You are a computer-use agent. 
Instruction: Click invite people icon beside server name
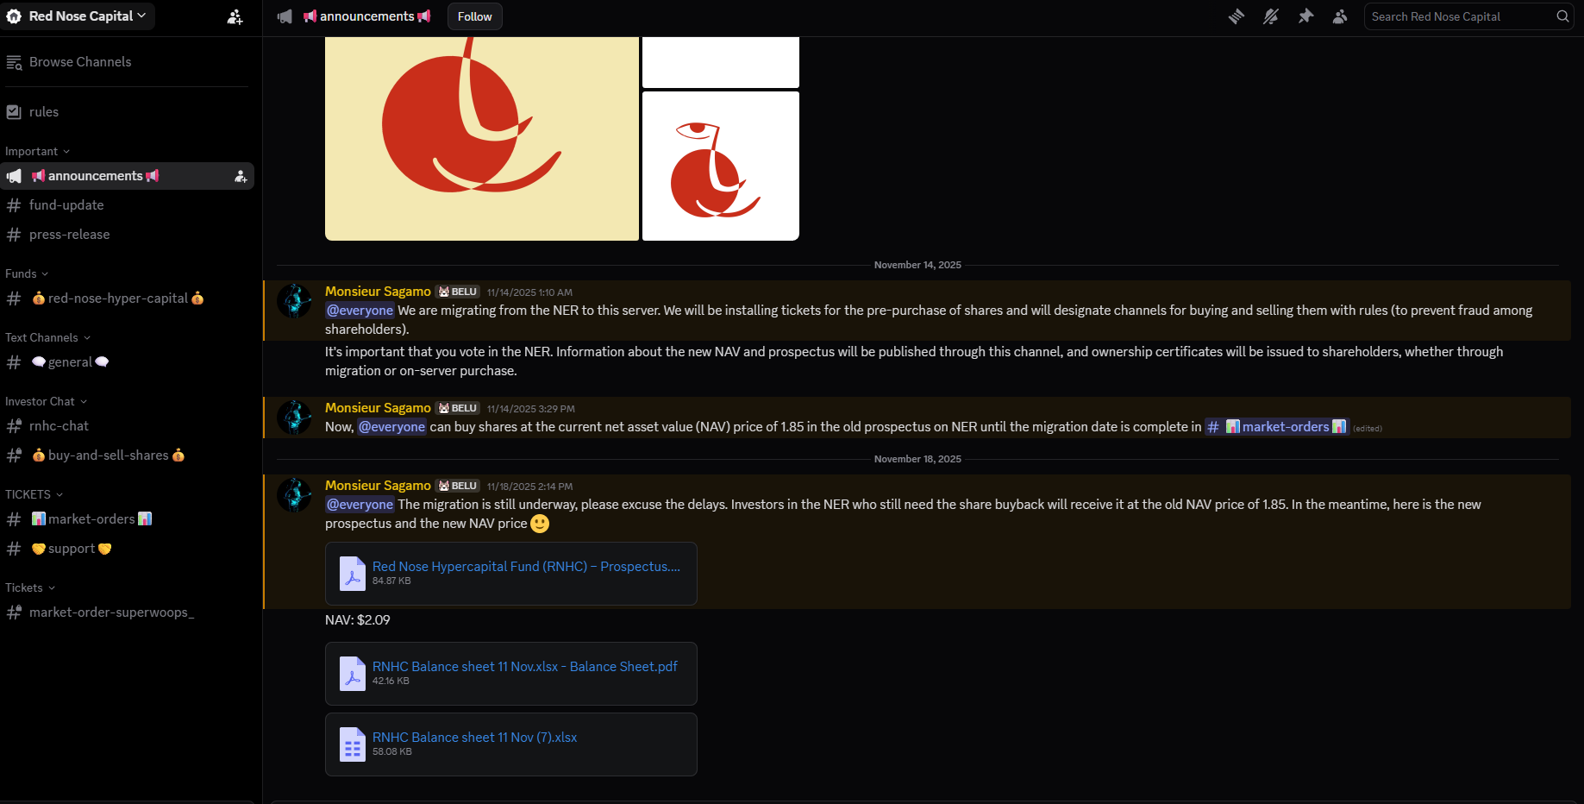click(x=235, y=16)
